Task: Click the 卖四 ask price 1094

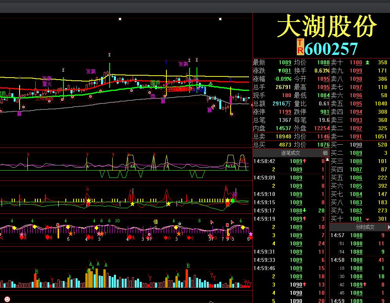Action: (x=356, y=112)
